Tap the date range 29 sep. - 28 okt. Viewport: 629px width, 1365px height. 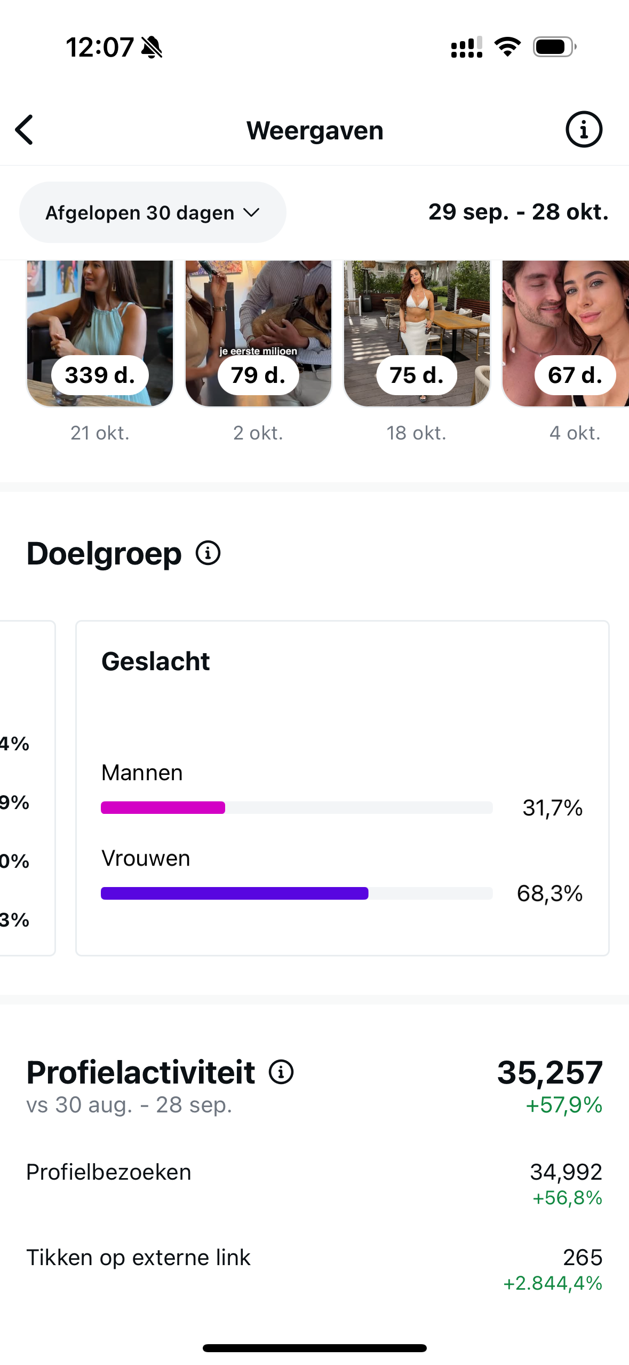pos(518,212)
